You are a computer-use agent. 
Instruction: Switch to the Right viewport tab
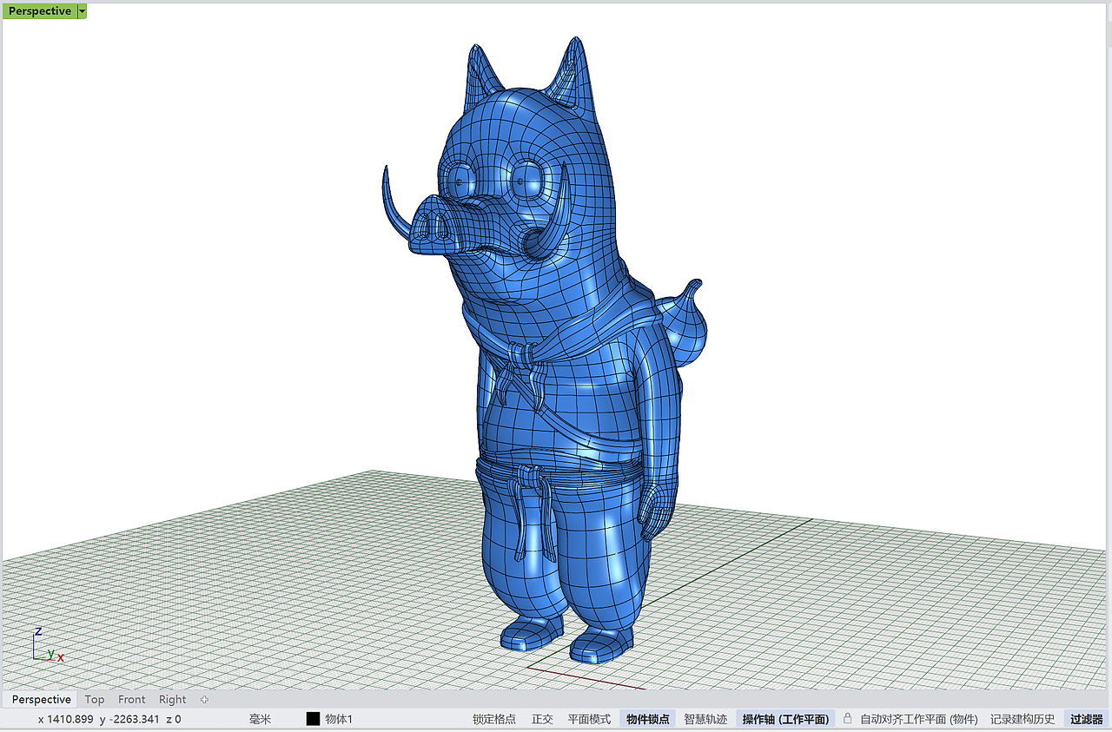(x=172, y=699)
